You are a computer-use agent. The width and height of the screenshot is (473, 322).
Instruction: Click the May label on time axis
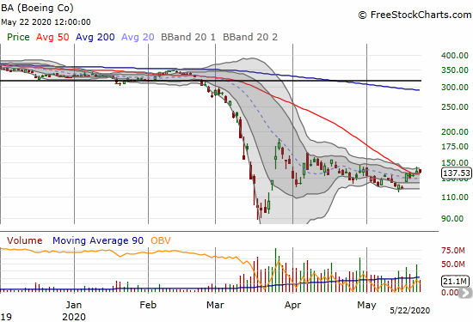pyautogui.click(x=366, y=305)
